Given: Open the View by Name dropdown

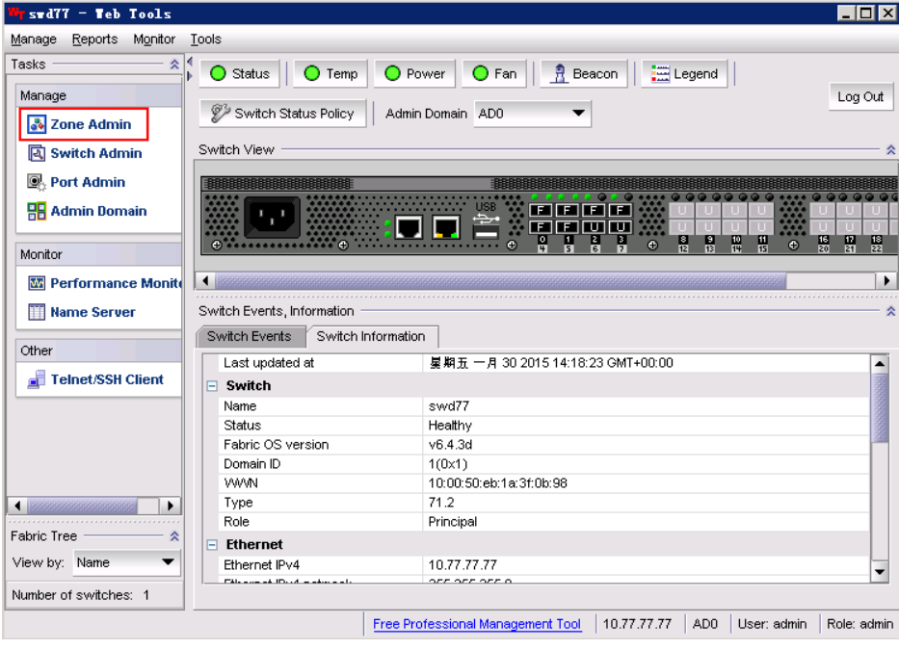Looking at the screenshot, I should 126,562.
